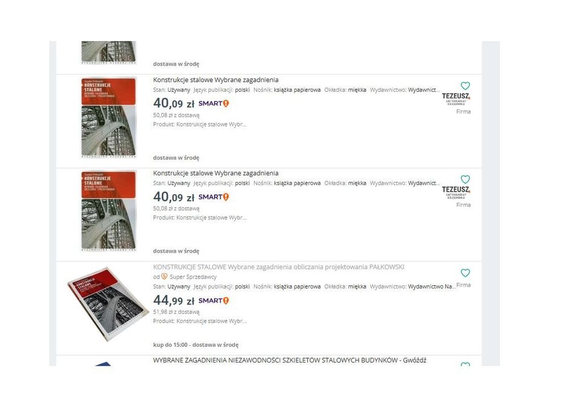Open the second red book cover thumbnail

108,211
